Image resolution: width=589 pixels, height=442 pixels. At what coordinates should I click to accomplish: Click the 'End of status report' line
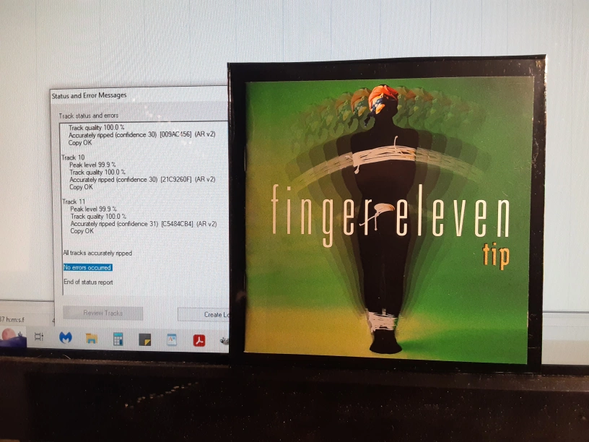88,282
